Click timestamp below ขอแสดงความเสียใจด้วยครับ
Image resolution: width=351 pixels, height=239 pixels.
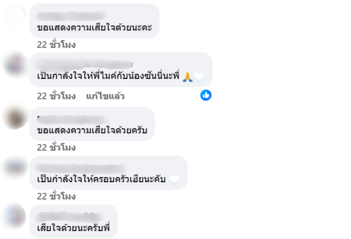56,148
